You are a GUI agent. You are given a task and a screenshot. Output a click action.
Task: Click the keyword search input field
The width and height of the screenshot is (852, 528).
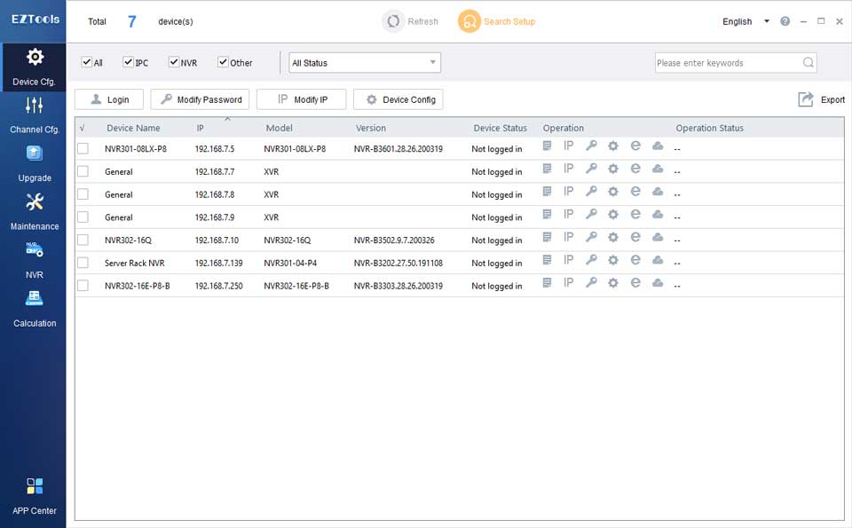pos(726,63)
